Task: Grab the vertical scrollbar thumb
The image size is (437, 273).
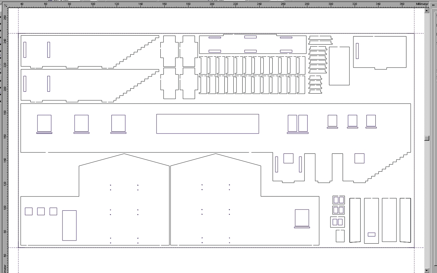Action: pyautogui.click(x=427, y=138)
